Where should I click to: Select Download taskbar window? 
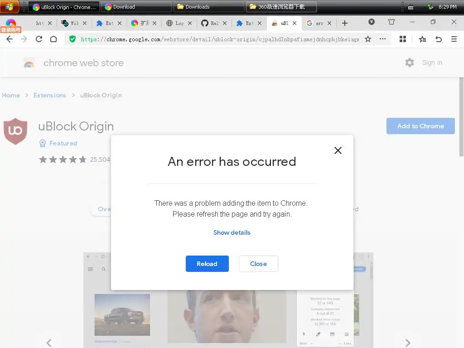(136, 7)
